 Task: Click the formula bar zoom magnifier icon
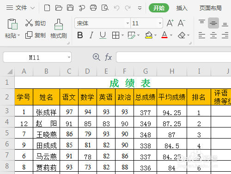[x=97, y=57]
